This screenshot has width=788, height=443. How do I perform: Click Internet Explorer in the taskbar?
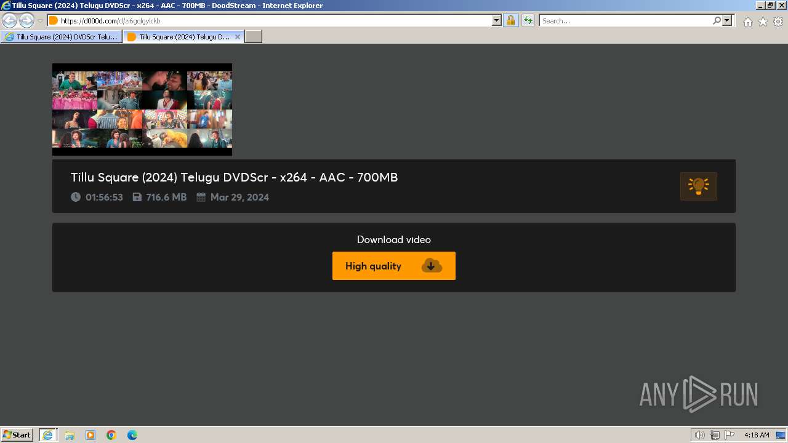(48, 435)
